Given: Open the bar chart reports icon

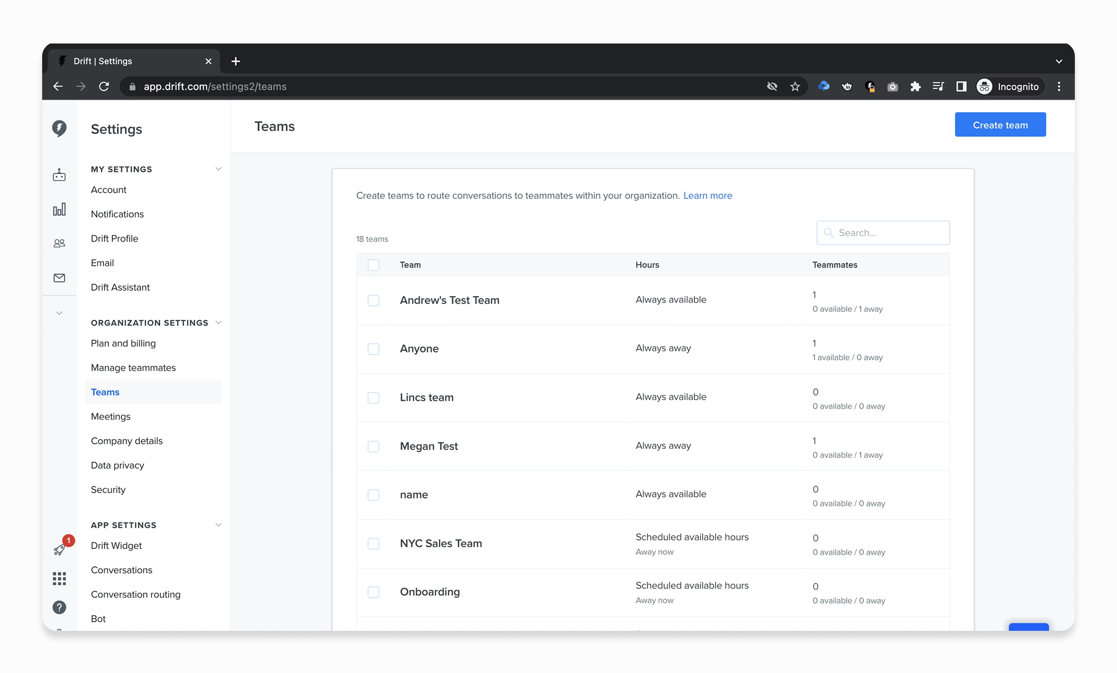Looking at the screenshot, I should click(59, 209).
